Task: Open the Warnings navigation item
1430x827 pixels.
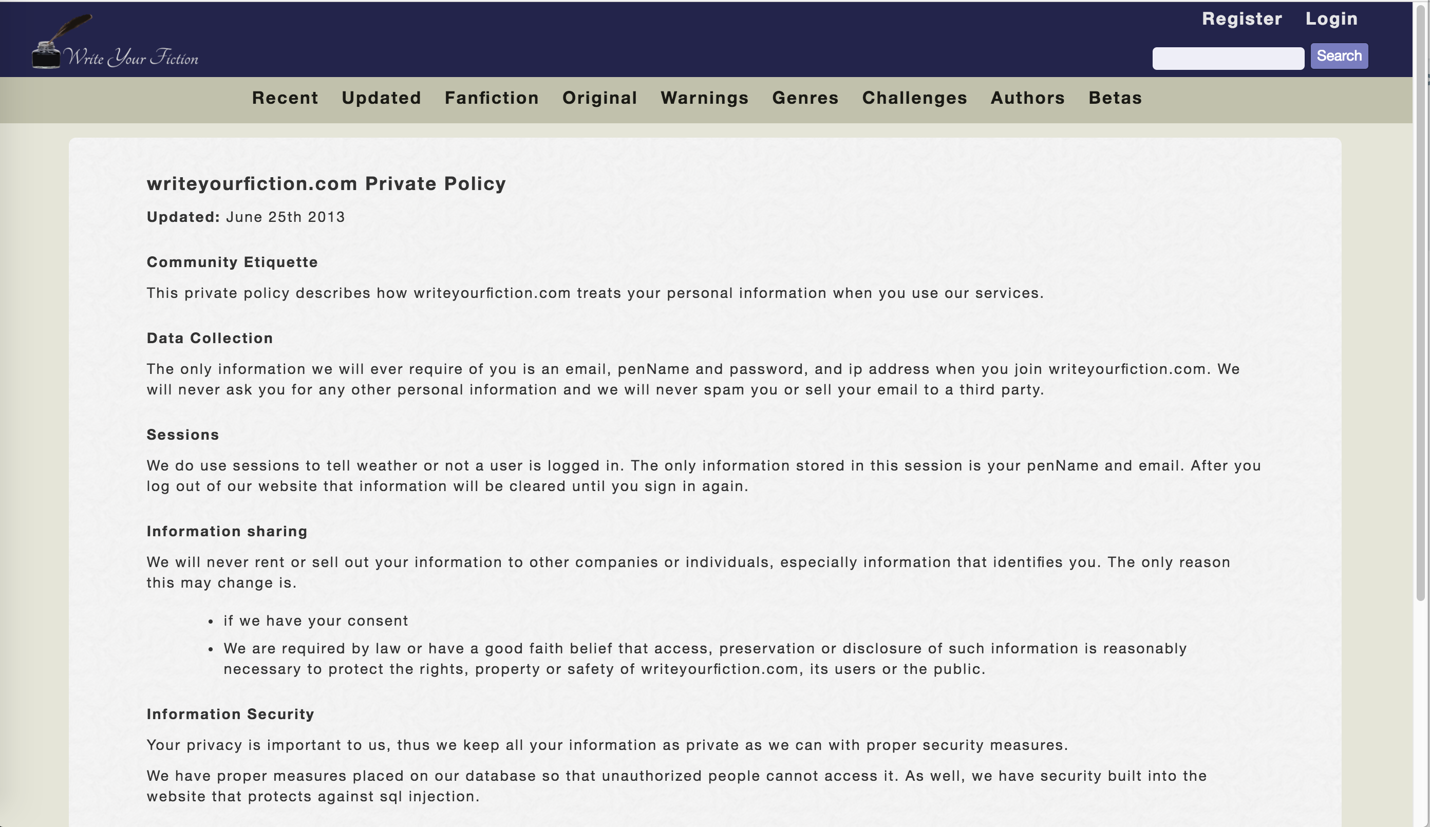Action: click(704, 98)
